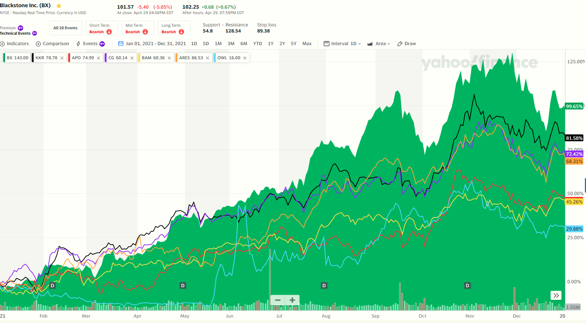The width and height of the screenshot is (586, 323).
Task: Open the date range calendar picker
Action: (121, 44)
